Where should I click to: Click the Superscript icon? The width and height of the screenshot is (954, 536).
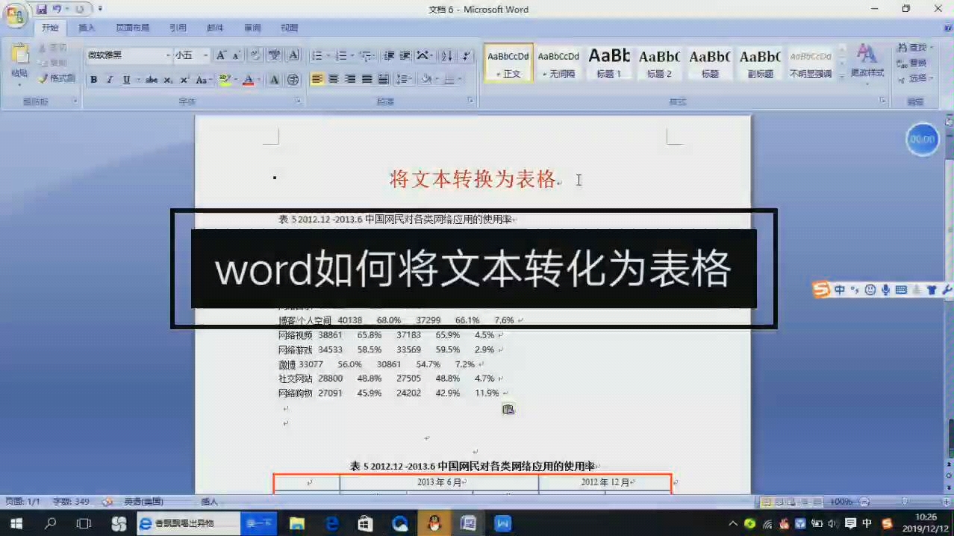tap(185, 79)
